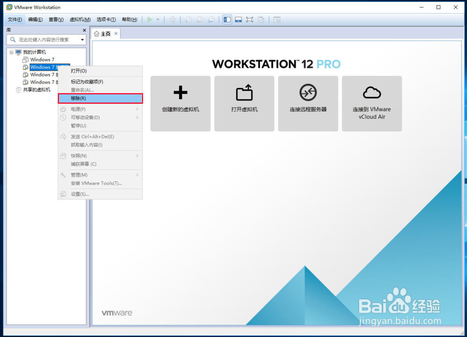Click the Unity mode toolbar icon
Viewport: 467px width, 337px height.
click(x=261, y=20)
